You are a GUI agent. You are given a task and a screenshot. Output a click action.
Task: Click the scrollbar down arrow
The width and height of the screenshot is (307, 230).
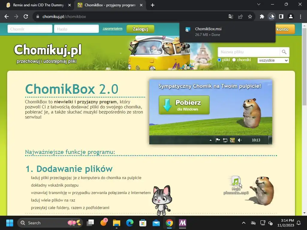click(304, 213)
